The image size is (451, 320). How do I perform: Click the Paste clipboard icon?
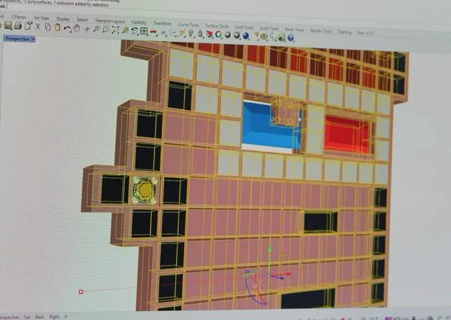pyautogui.click(x=58, y=27)
